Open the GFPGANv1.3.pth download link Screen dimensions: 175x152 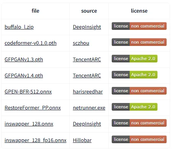[x=24, y=59]
